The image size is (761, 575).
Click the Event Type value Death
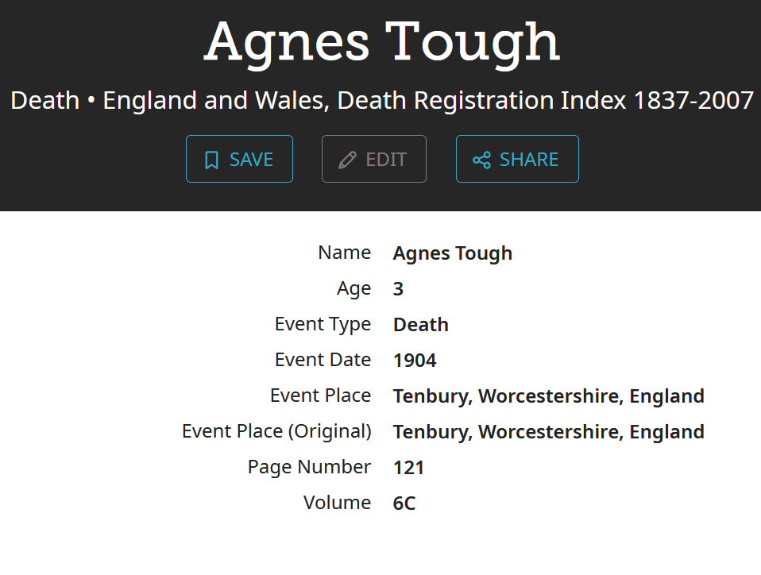pyautogui.click(x=420, y=325)
